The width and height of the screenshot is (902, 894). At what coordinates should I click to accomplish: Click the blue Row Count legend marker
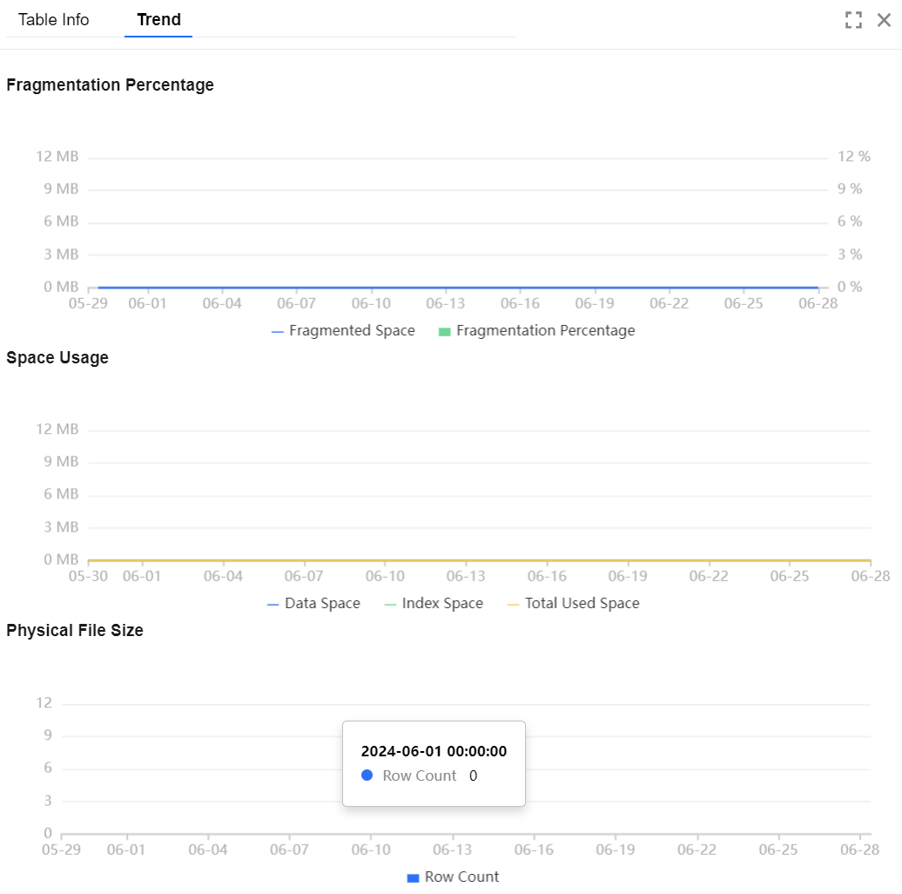[x=413, y=878]
